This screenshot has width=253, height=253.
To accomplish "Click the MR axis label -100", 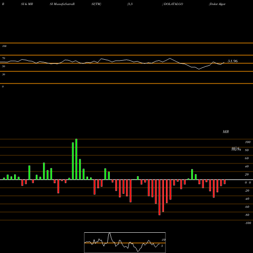I will 248,223.
